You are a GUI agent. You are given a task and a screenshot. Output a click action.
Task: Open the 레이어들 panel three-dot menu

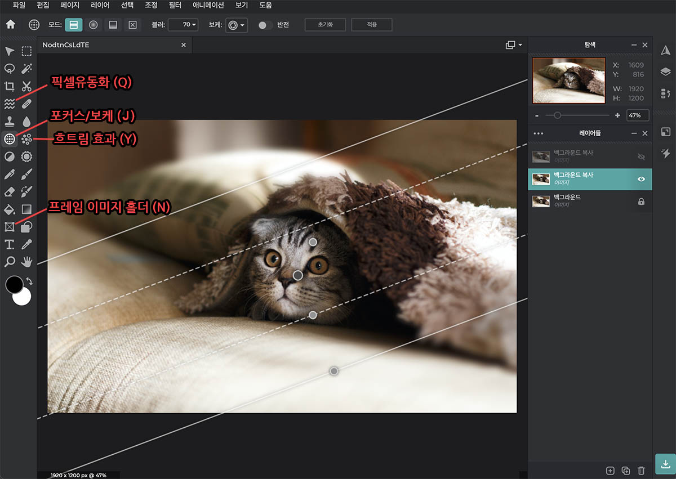point(538,133)
